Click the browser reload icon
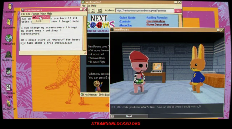This screenshot has width=232, height=129. (x=93, y=11)
